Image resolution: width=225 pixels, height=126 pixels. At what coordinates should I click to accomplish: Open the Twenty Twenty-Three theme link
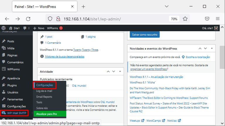pos(86,50)
